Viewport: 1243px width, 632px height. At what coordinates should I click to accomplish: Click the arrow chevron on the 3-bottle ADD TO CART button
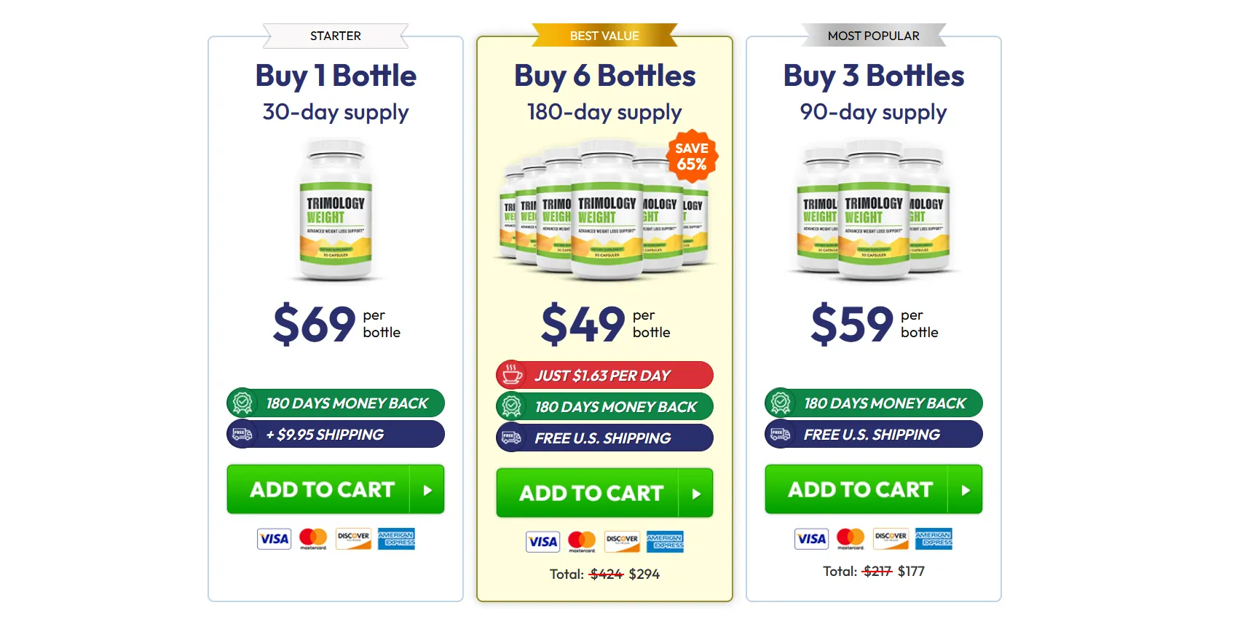pos(966,489)
